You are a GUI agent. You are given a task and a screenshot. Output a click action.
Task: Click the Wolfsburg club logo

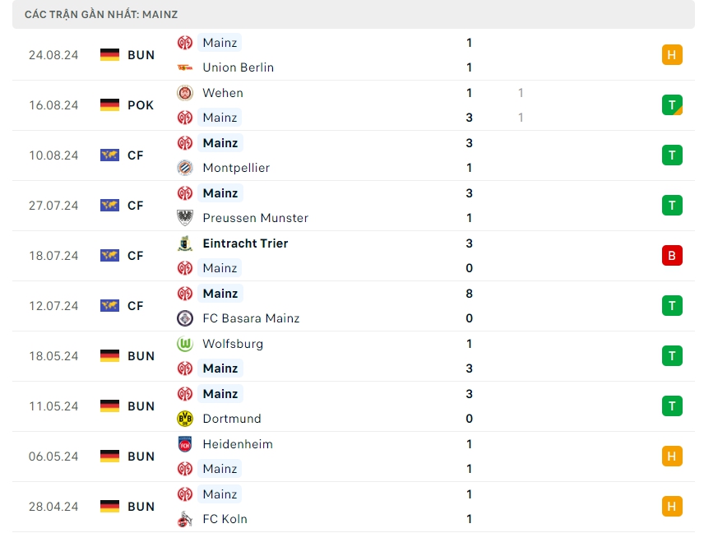[185, 344]
